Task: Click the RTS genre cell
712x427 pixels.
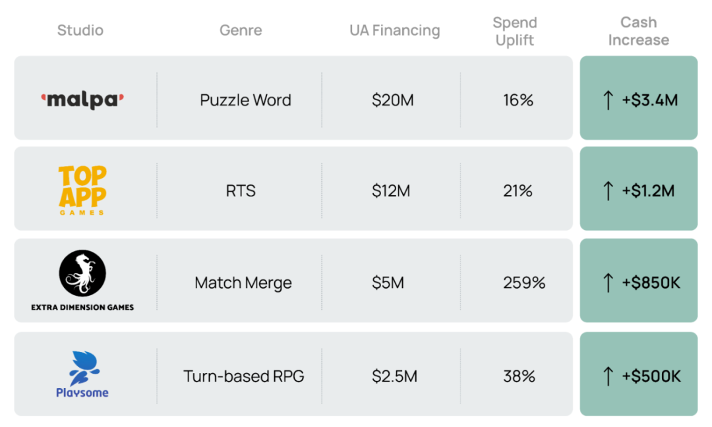Action: tap(241, 191)
